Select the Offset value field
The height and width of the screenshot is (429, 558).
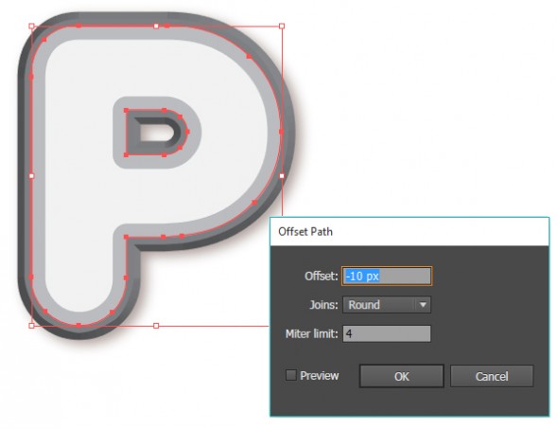[x=387, y=276]
